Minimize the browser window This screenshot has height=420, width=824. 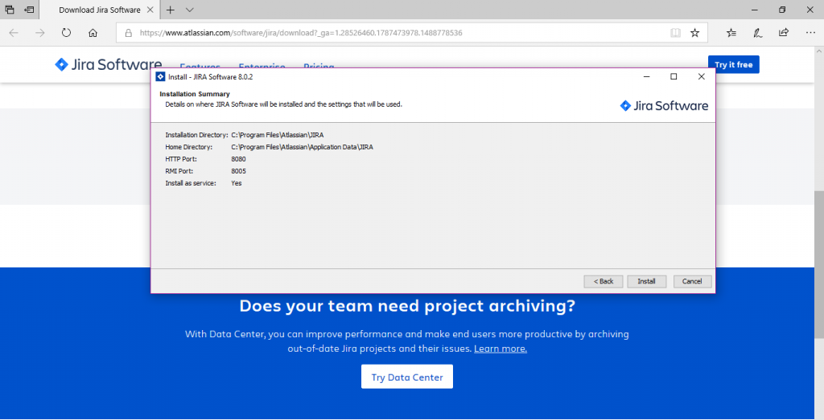pyautogui.click(x=755, y=10)
